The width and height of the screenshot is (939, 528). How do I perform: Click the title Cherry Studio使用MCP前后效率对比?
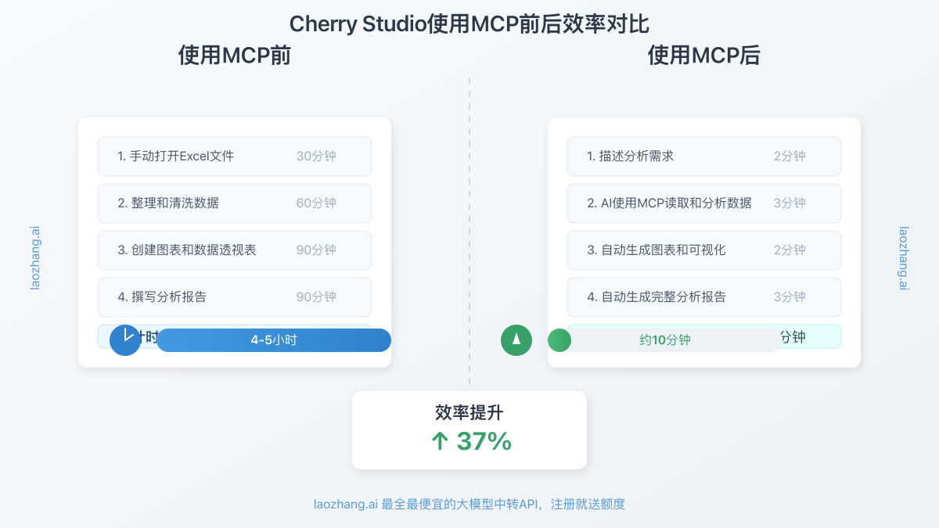coord(469,24)
